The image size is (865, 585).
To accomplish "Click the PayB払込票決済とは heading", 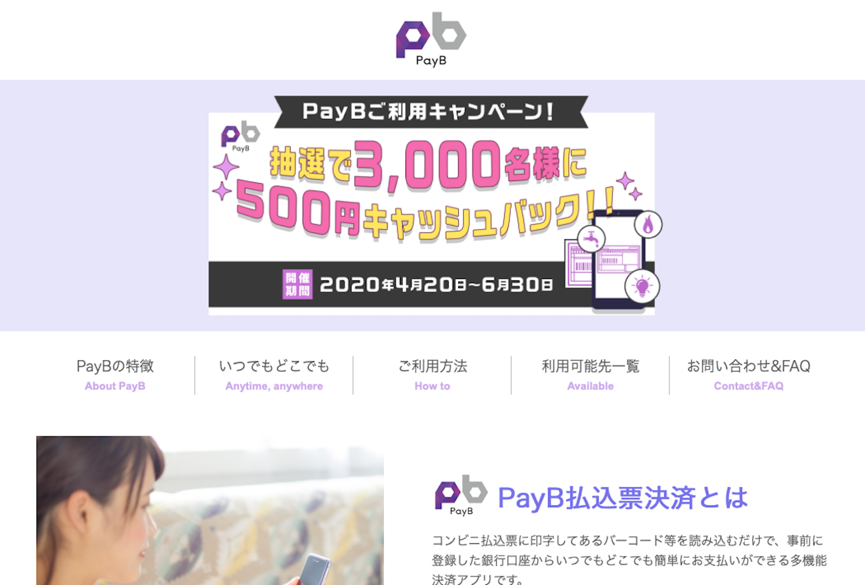I will tap(623, 498).
